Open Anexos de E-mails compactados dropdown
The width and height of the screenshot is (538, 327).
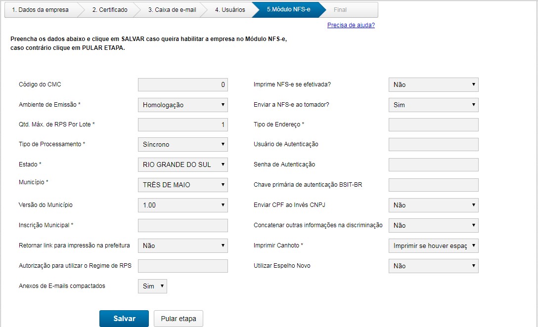[x=152, y=286]
